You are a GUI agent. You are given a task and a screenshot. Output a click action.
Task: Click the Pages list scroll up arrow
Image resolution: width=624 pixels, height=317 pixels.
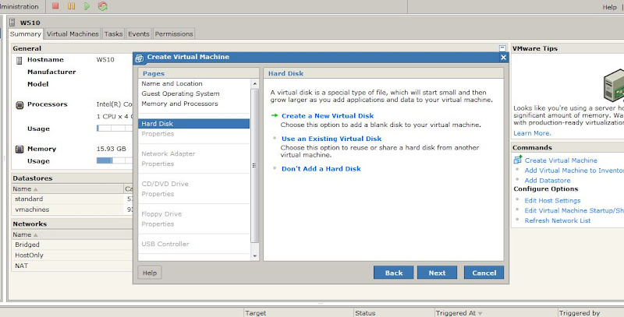tap(255, 84)
